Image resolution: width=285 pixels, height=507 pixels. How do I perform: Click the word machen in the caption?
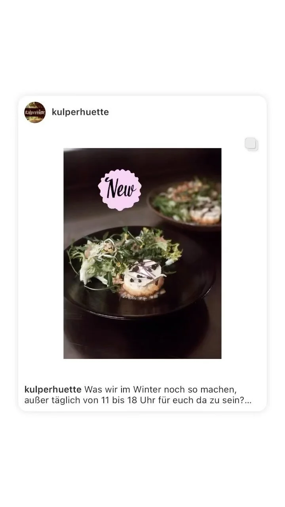click(x=218, y=389)
